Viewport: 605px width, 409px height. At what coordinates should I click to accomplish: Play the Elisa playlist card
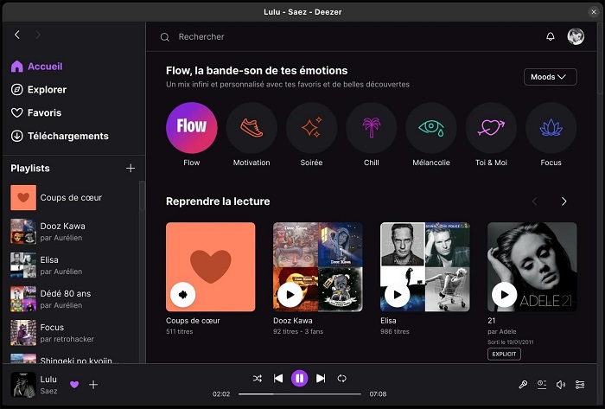pyautogui.click(x=397, y=295)
